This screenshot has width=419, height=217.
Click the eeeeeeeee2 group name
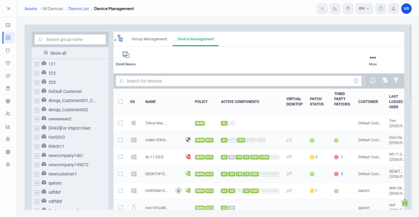(x=60, y=119)
